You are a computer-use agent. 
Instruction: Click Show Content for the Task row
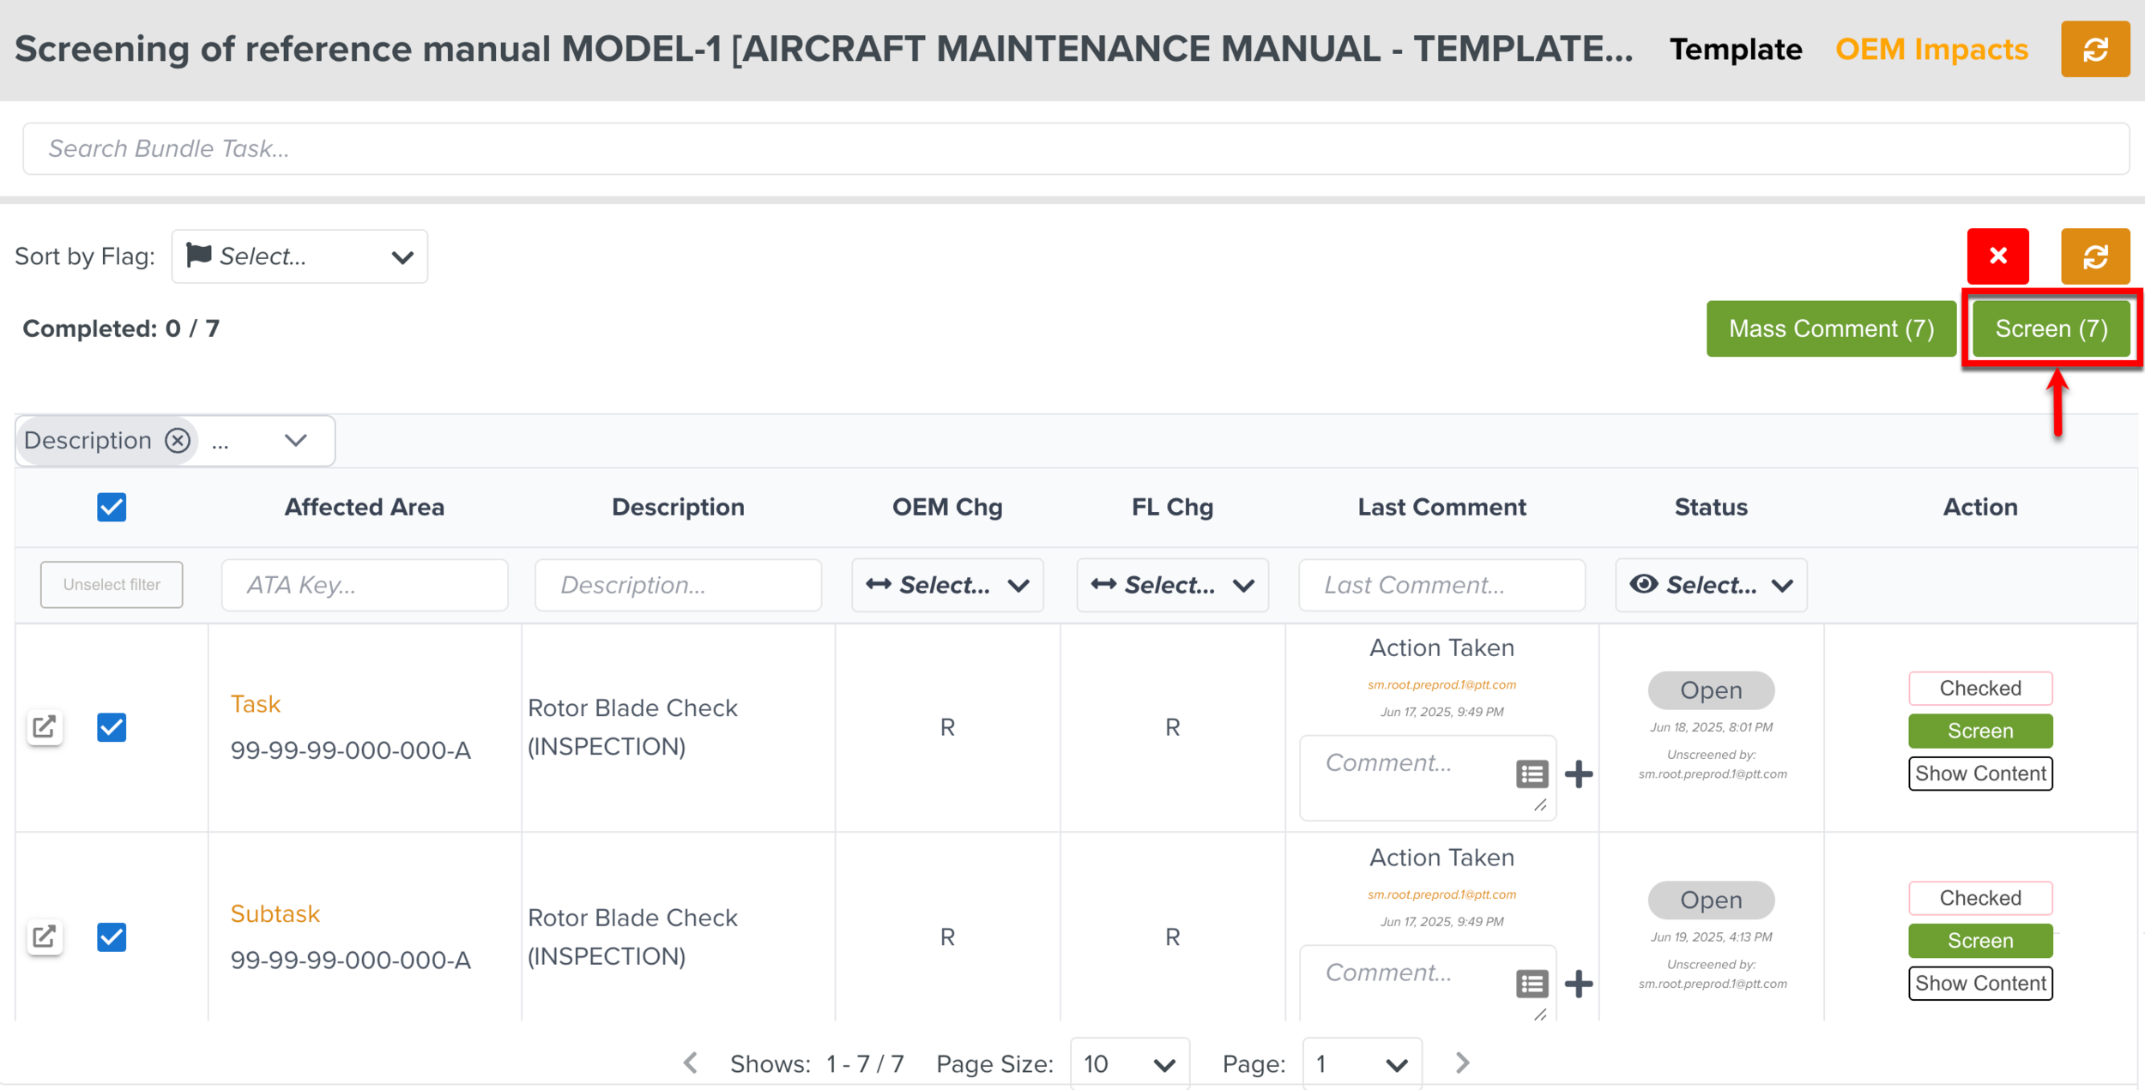1979,774
